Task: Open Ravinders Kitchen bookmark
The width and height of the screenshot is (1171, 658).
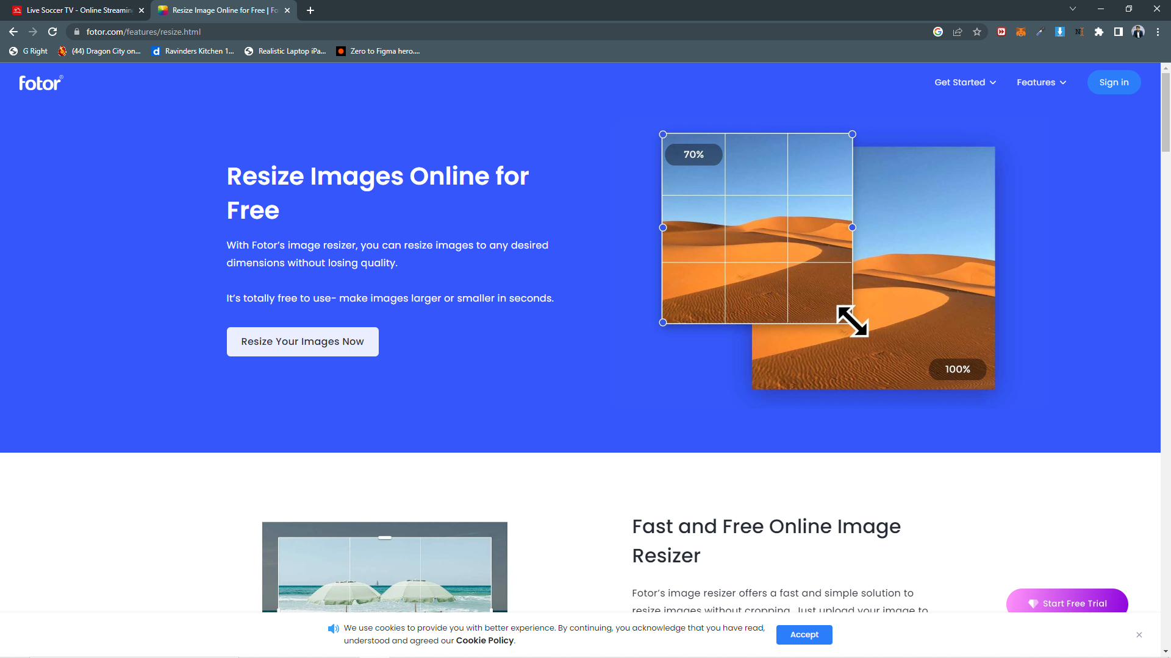Action: coord(193,51)
